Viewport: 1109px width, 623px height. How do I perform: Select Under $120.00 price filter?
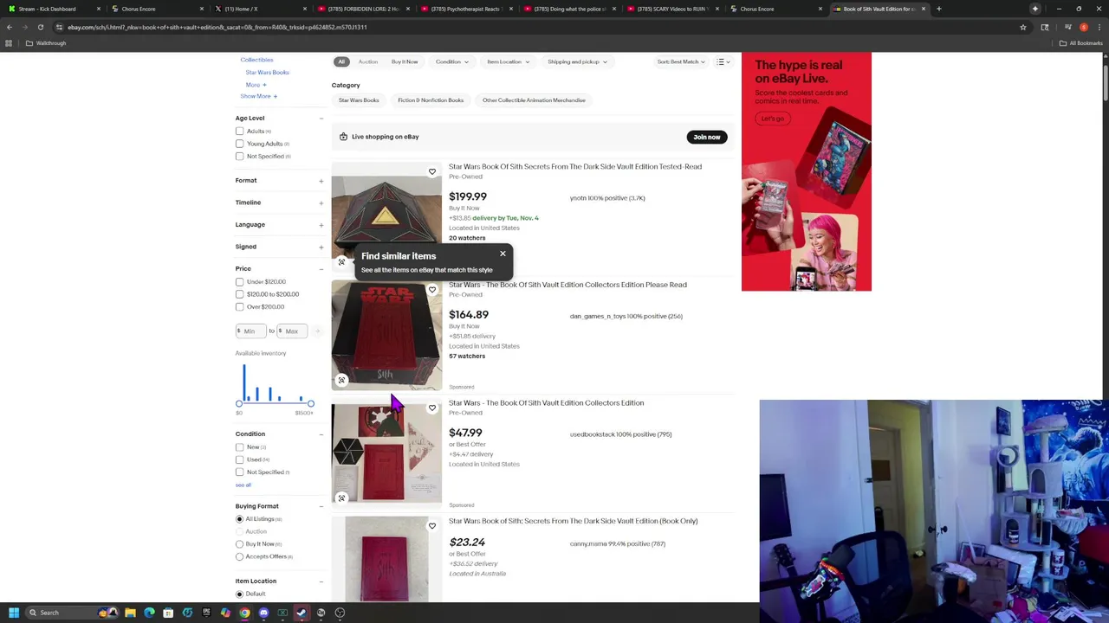pyautogui.click(x=240, y=282)
